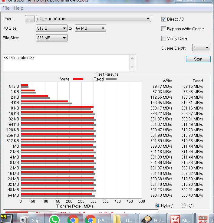Switch to Chrome window labeled [FA...
The image size is (214, 223).
(96, 219)
